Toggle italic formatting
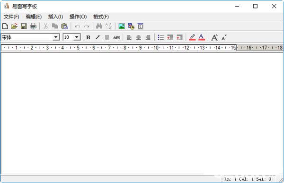The width and height of the screenshot is (284, 183). click(98, 37)
